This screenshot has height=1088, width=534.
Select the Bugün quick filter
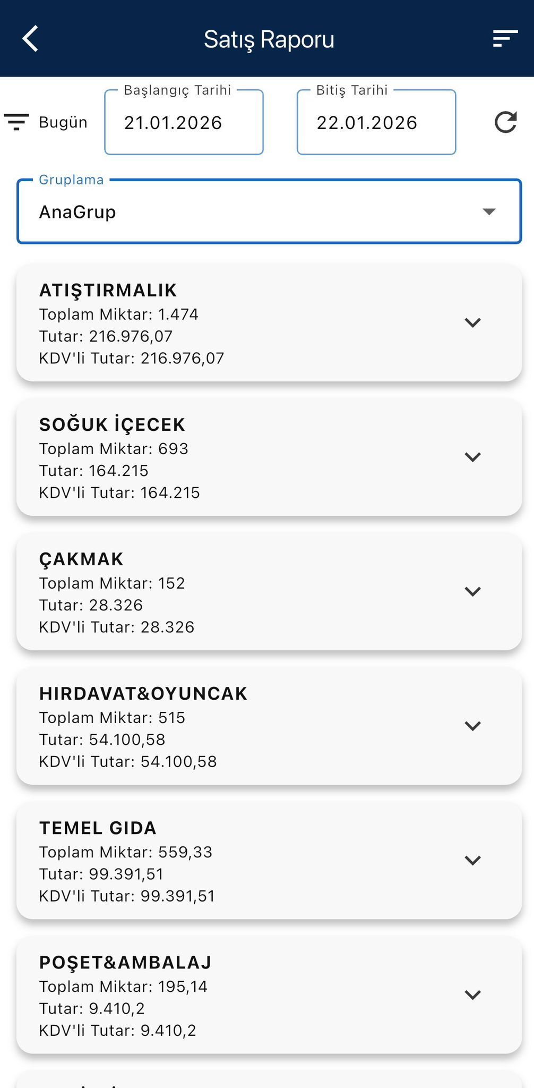[63, 122]
